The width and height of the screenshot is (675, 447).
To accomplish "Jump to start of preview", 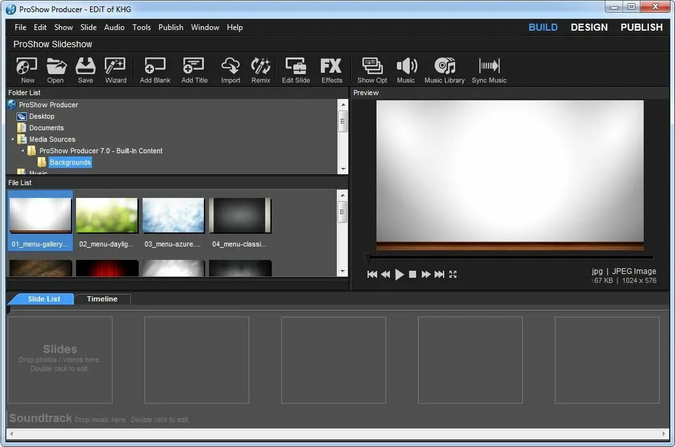I will coord(373,274).
